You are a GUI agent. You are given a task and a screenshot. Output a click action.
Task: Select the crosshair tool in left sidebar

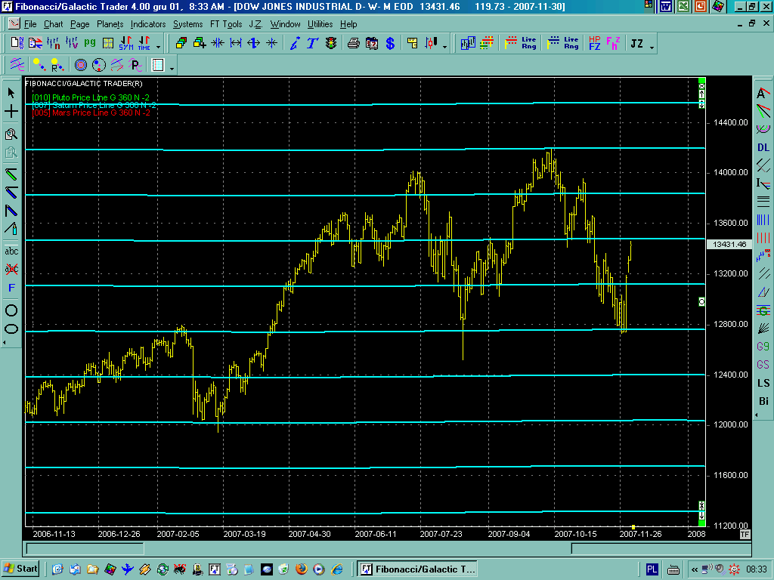tap(11, 112)
